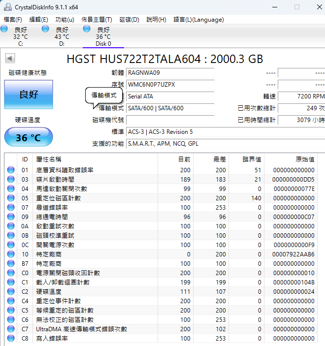
Task: Click status orb for attribute C1 row
Action: (11, 282)
